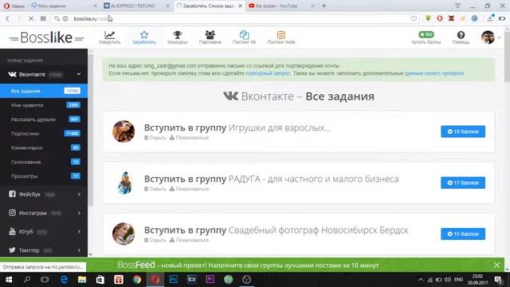
Task: Open Windows taskbar search
Action: 27,280
